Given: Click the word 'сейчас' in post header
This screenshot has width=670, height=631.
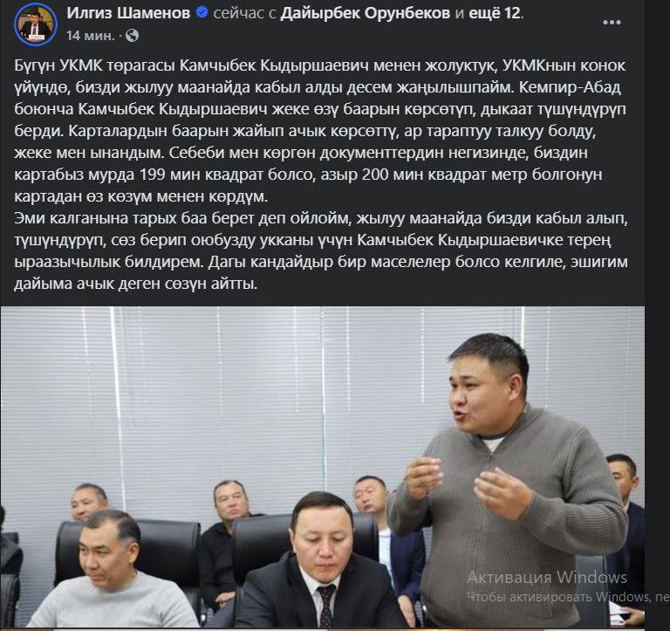Looking at the screenshot, I should pyautogui.click(x=238, y=13).
